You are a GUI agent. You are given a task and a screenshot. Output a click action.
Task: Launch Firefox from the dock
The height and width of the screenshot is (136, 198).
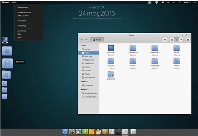tap(72, 132)
